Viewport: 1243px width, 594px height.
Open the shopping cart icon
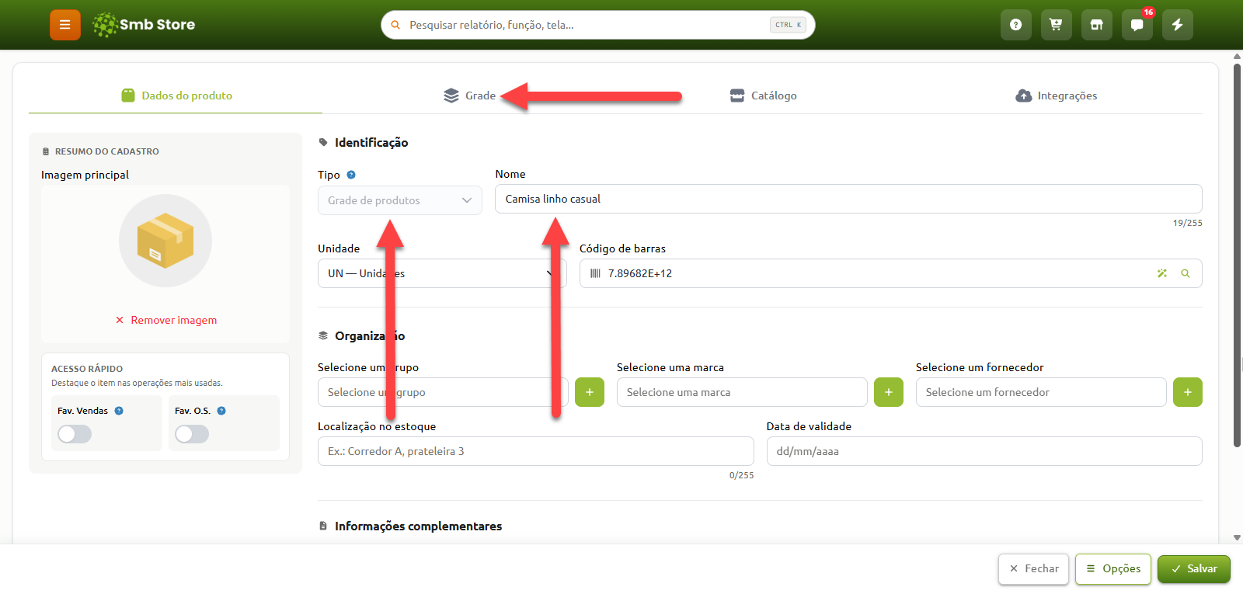tap(1056, 25)
